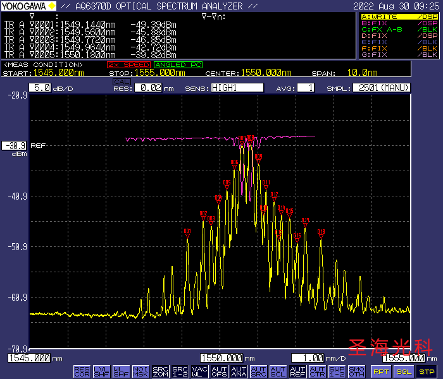Click marker row 0003: 1549.7720nm
The height and width of the screenshot is (379, 443).
tap(90, 40)
